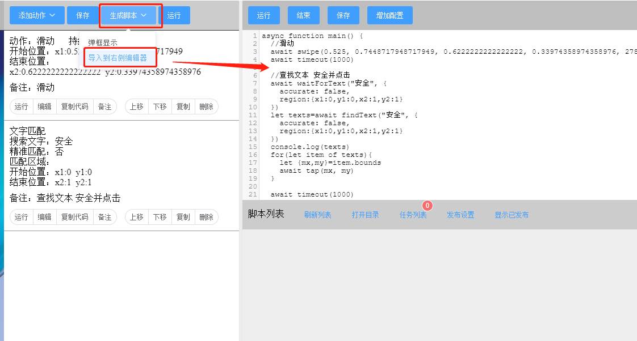Open the 添加动作 dropdown menu
Screen dimensions: 637x341
[36, 15]
